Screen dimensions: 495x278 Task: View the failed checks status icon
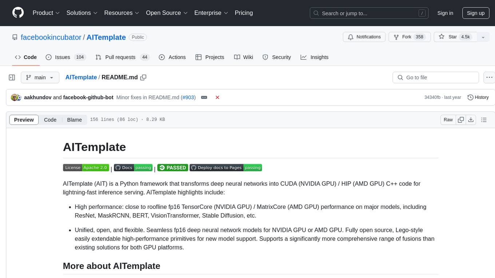tap(217, 98)
